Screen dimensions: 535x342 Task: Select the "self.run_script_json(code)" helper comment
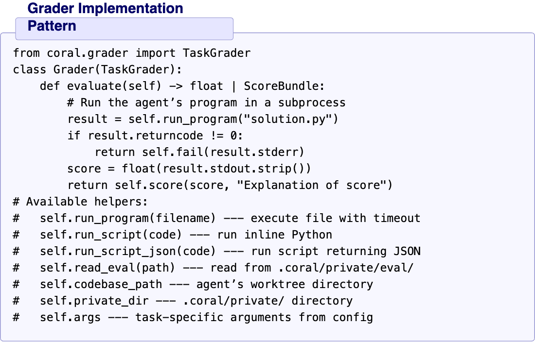point(216,251)
